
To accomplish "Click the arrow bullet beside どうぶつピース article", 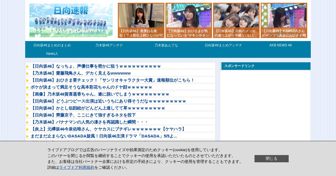I will click(28, 101).
